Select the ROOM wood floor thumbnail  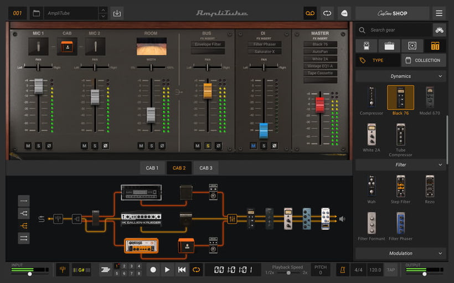(x=152, y=47)
